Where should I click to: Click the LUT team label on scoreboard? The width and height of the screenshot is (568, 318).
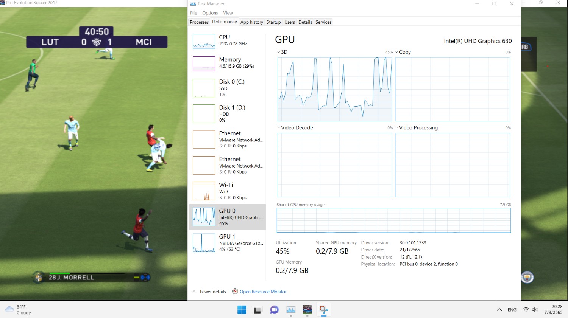point(50,42)
